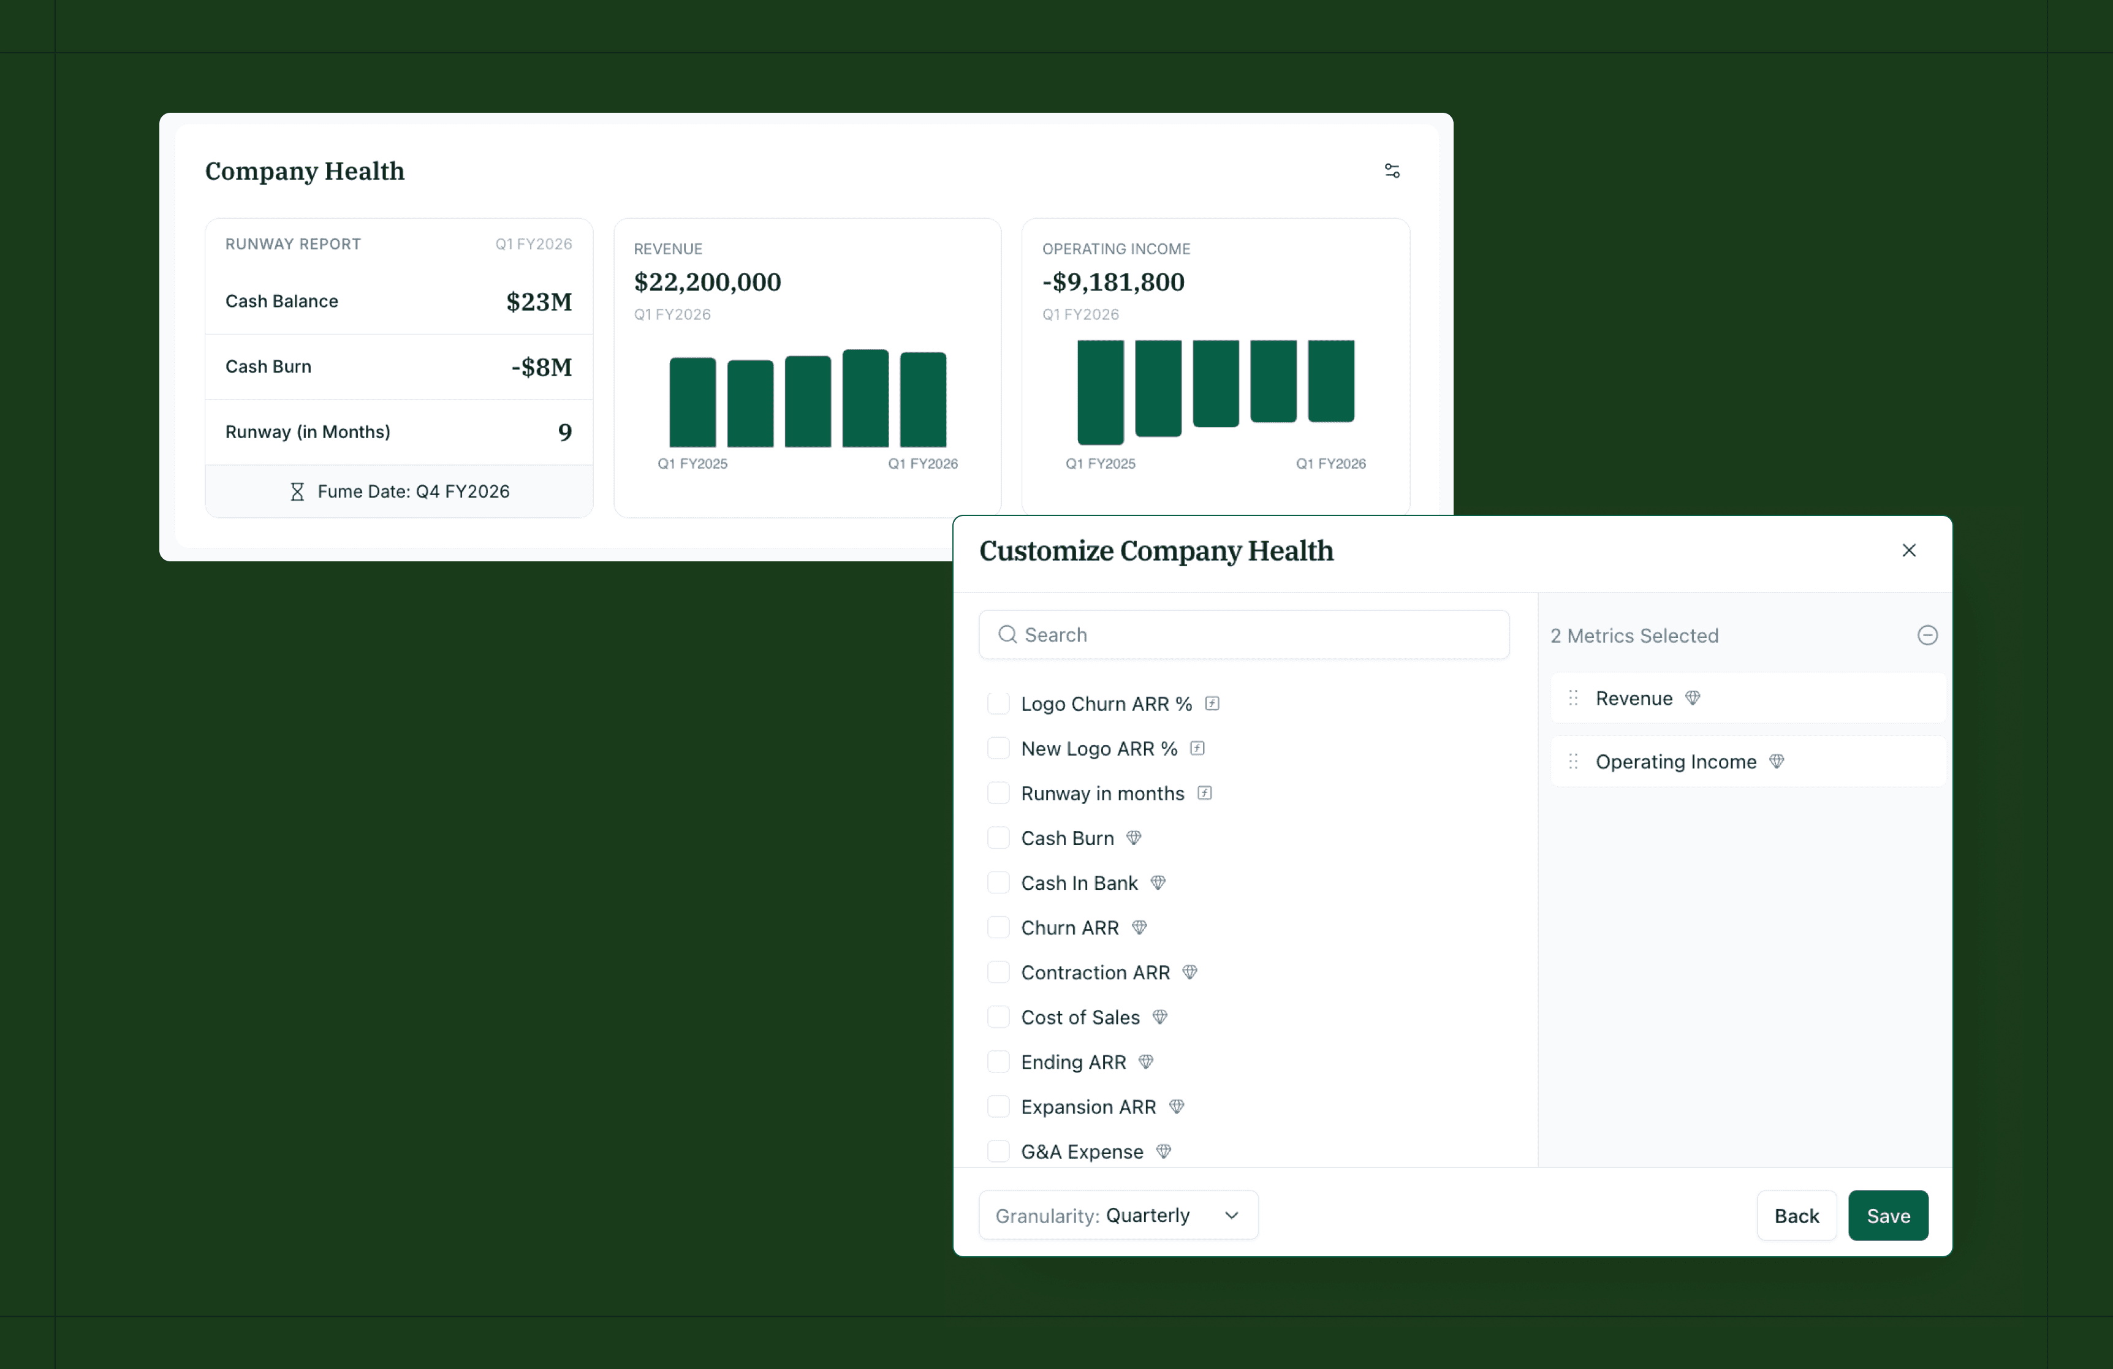
Task: Tick the Cash Burn checkbox
Action: pos(998,838)
